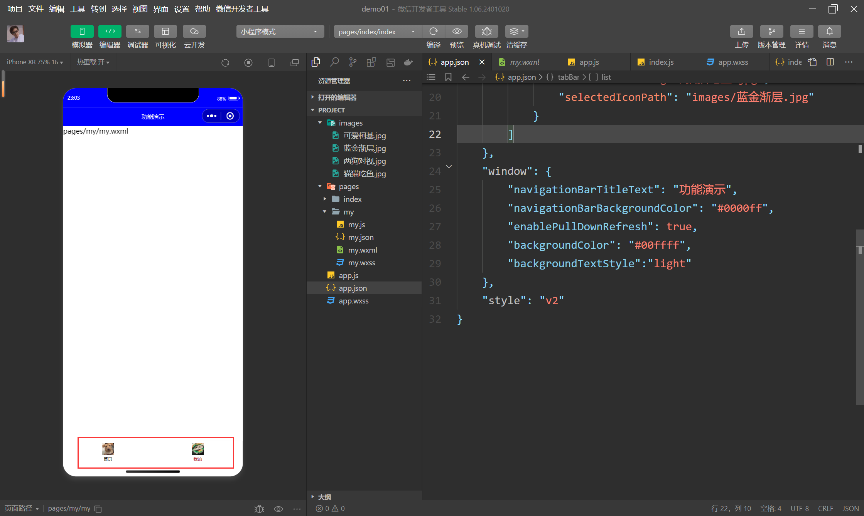Expand the index folder in pages
The width and height of the screenshot is (864, 516).
pyautogui.click(x=352, y=199)
